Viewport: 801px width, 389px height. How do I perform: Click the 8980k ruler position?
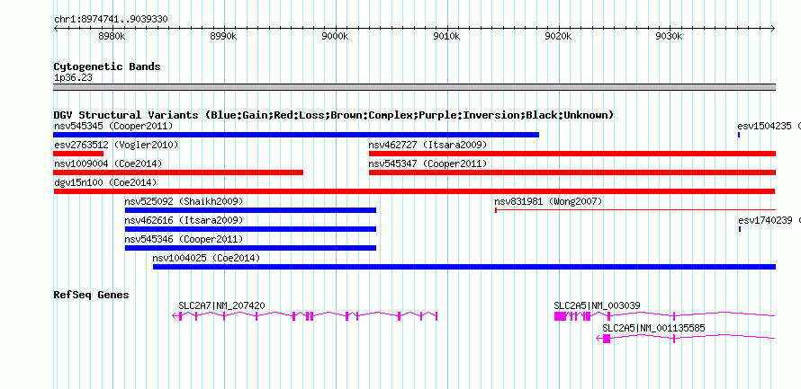(x=112, y=37)
